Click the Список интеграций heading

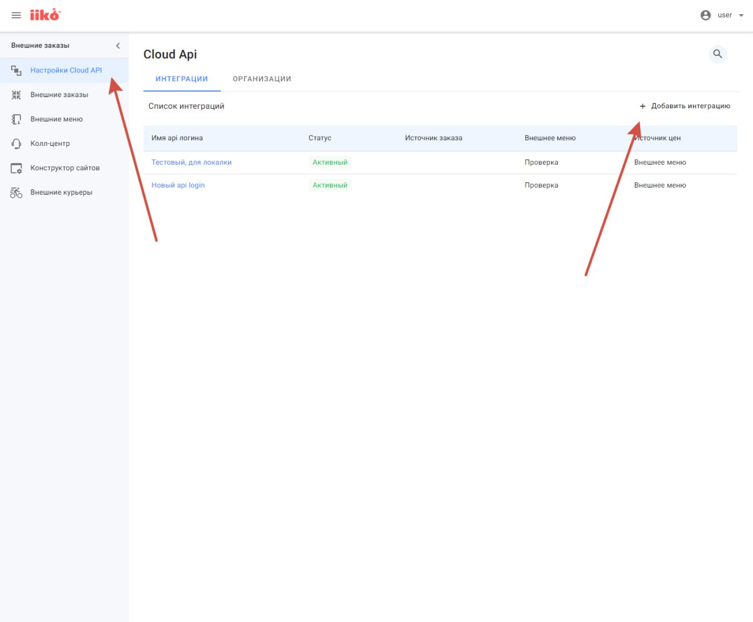click(x=186, y=107)
